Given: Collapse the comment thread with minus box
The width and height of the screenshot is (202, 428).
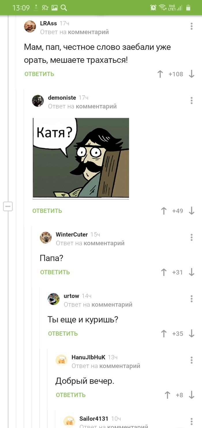Looking at the screenshot, I should point(8,206).
